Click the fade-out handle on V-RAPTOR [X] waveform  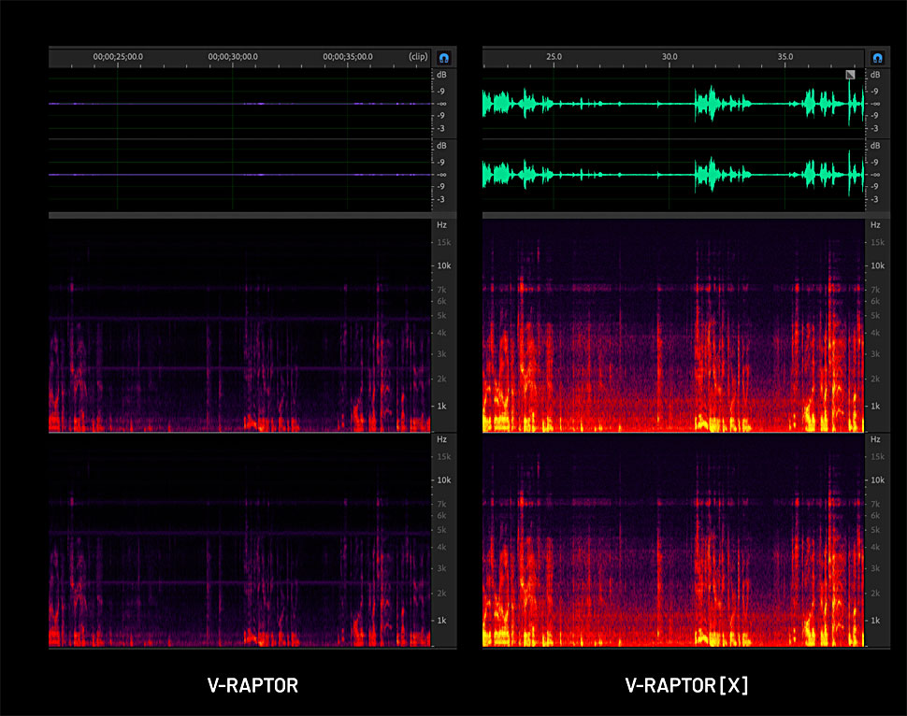[850, 75]
